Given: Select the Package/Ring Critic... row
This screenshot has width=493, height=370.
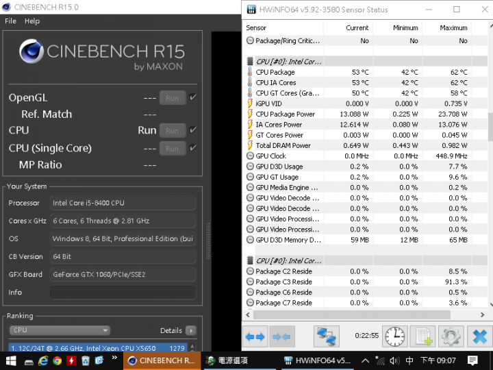Looking at the screenshot, I should (365, 40).
